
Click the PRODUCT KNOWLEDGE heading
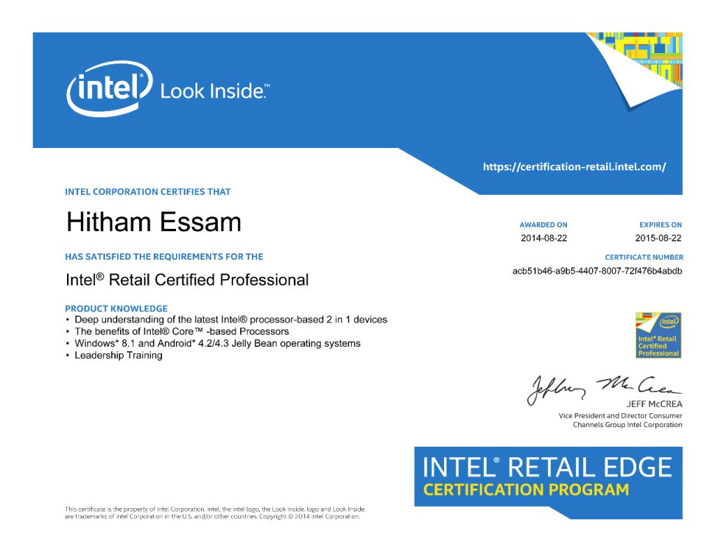pos(116,309)
